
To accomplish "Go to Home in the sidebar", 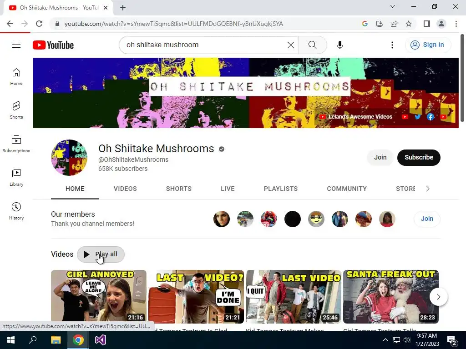I will [x=16, y=77].
